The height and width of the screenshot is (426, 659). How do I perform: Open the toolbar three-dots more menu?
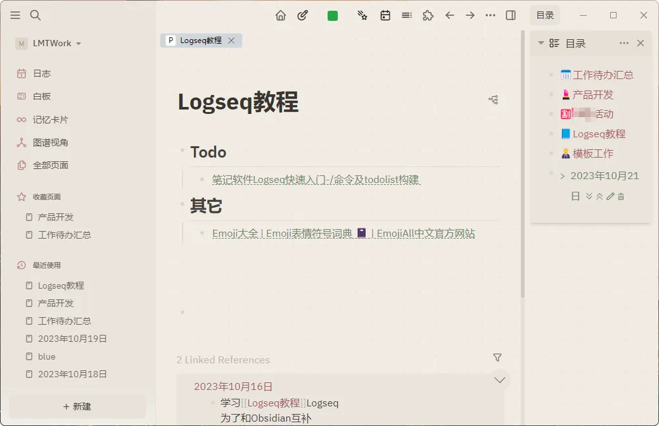490,16
